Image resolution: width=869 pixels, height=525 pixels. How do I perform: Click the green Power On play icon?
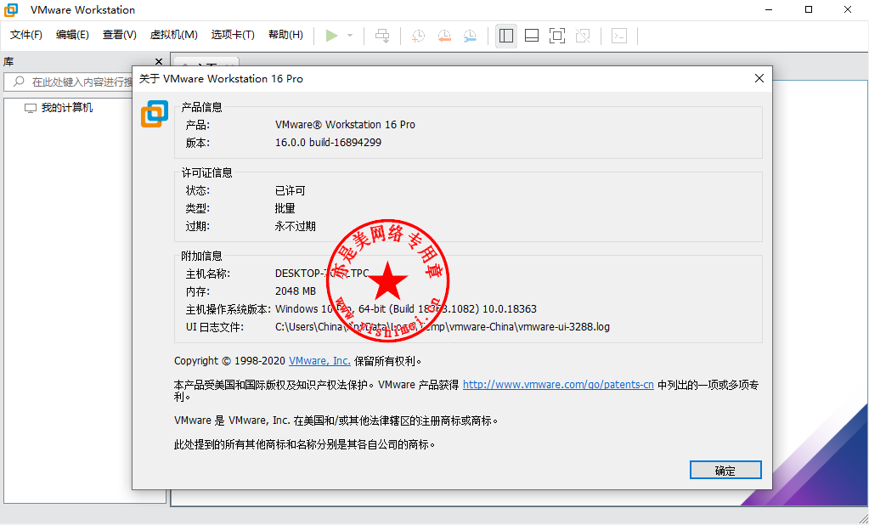point(331,36)
